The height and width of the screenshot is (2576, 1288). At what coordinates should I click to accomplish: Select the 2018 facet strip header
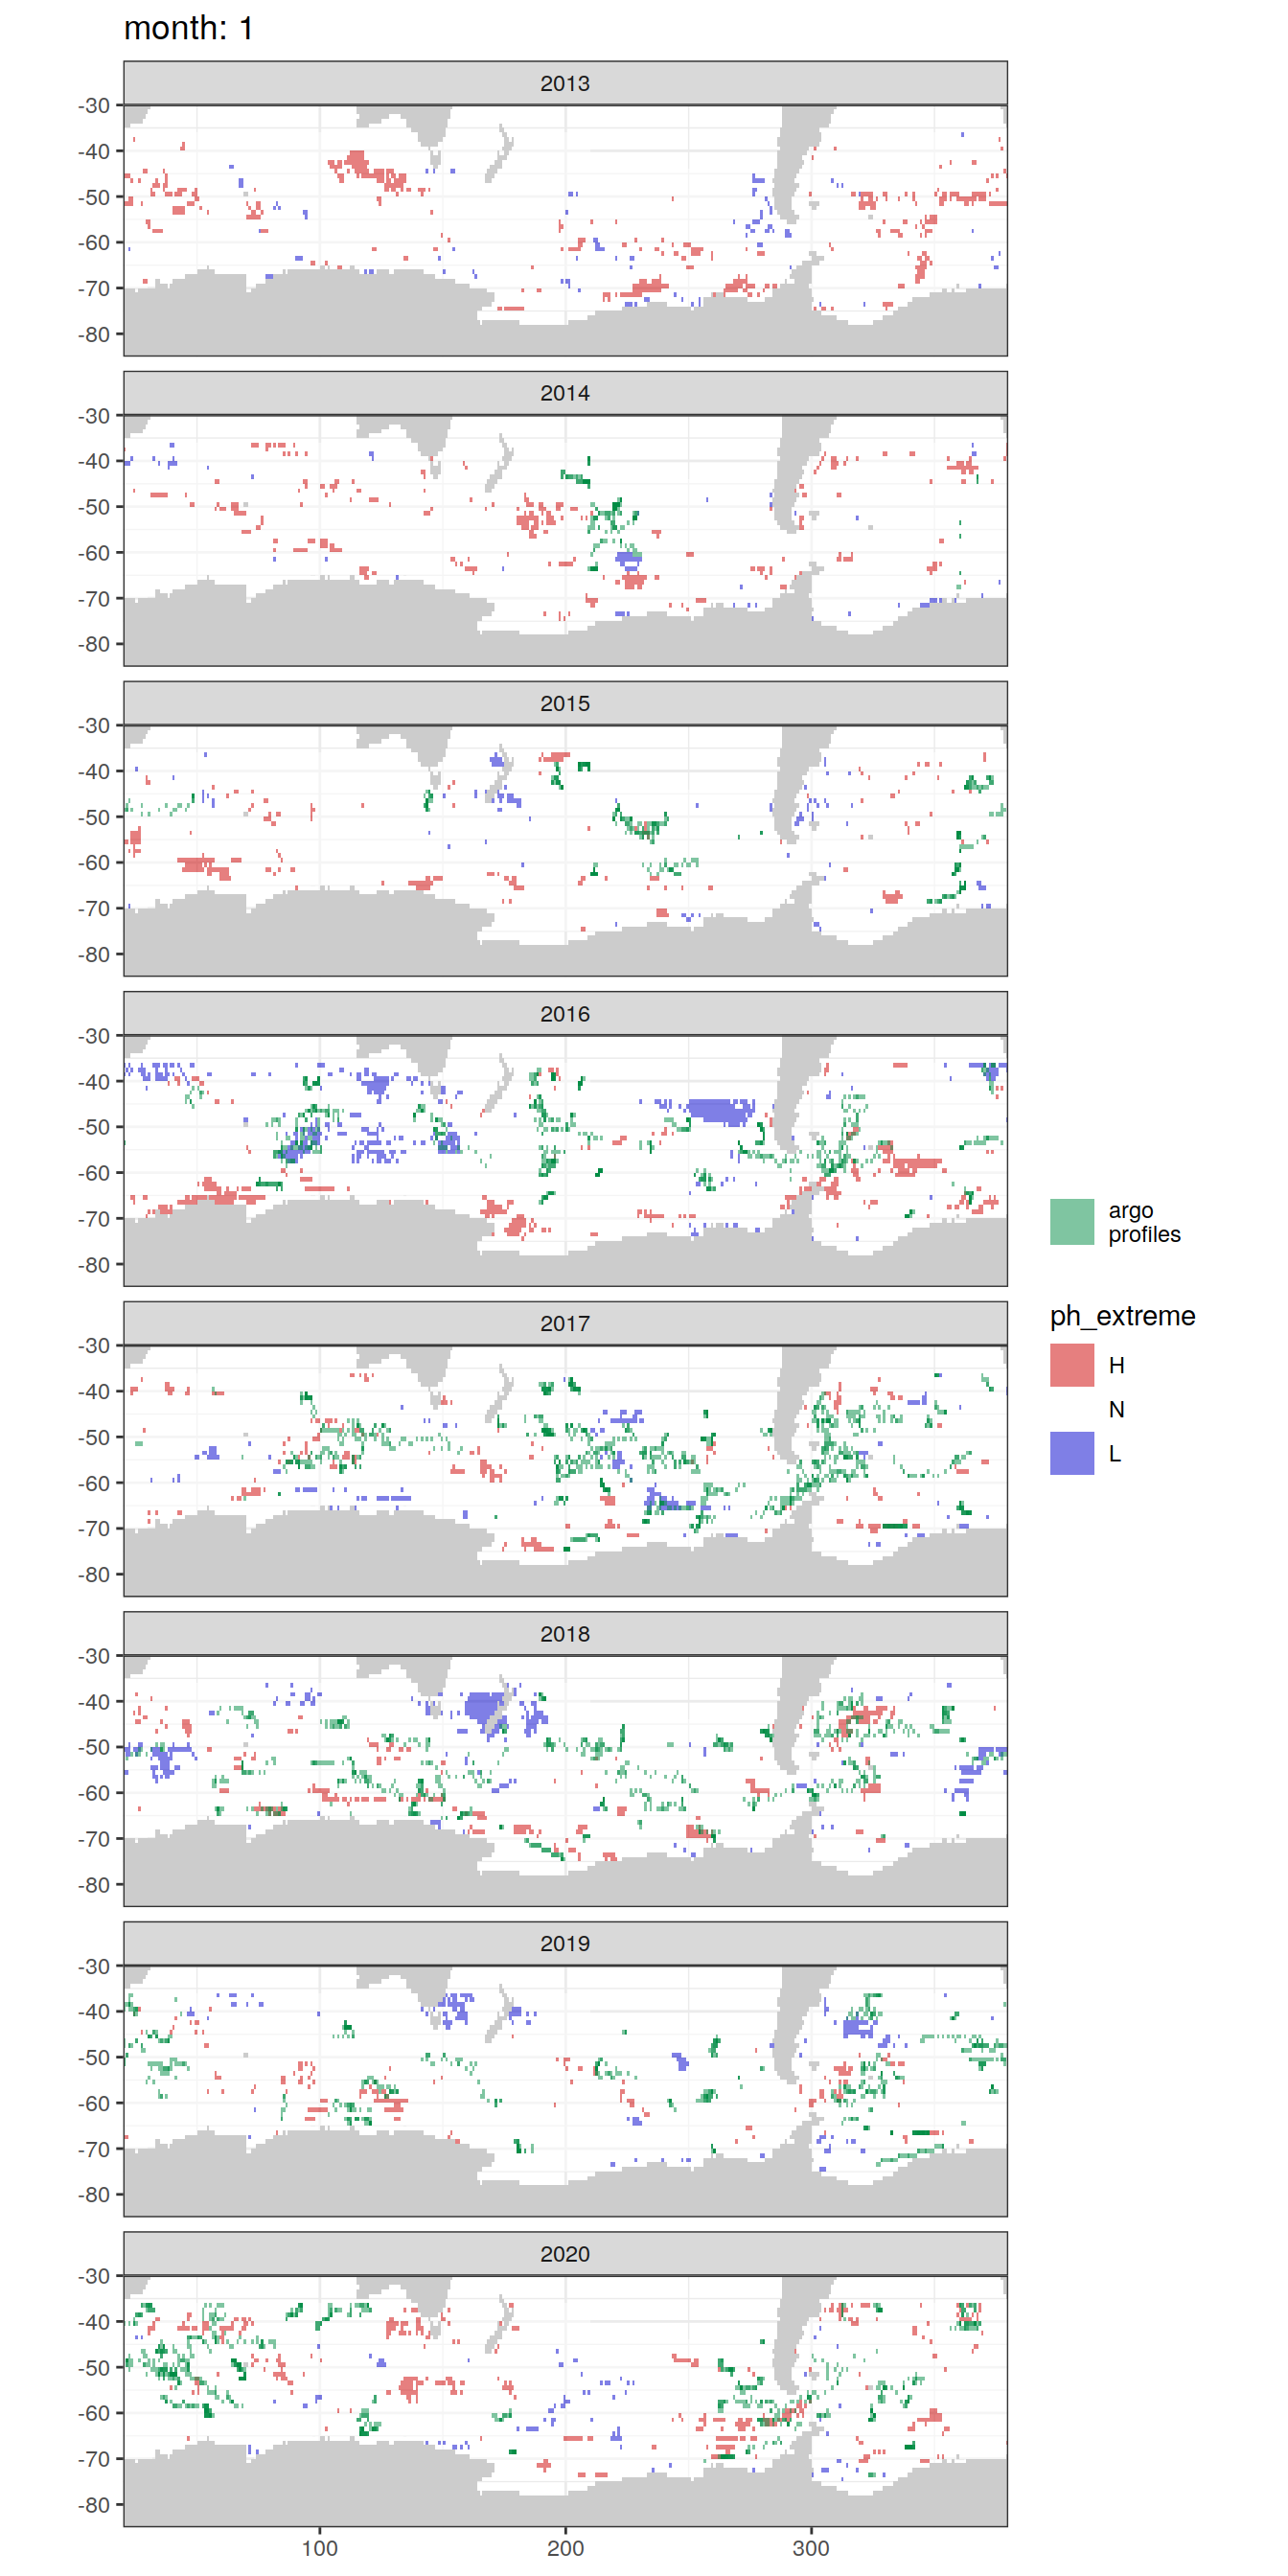[565, 1633]
